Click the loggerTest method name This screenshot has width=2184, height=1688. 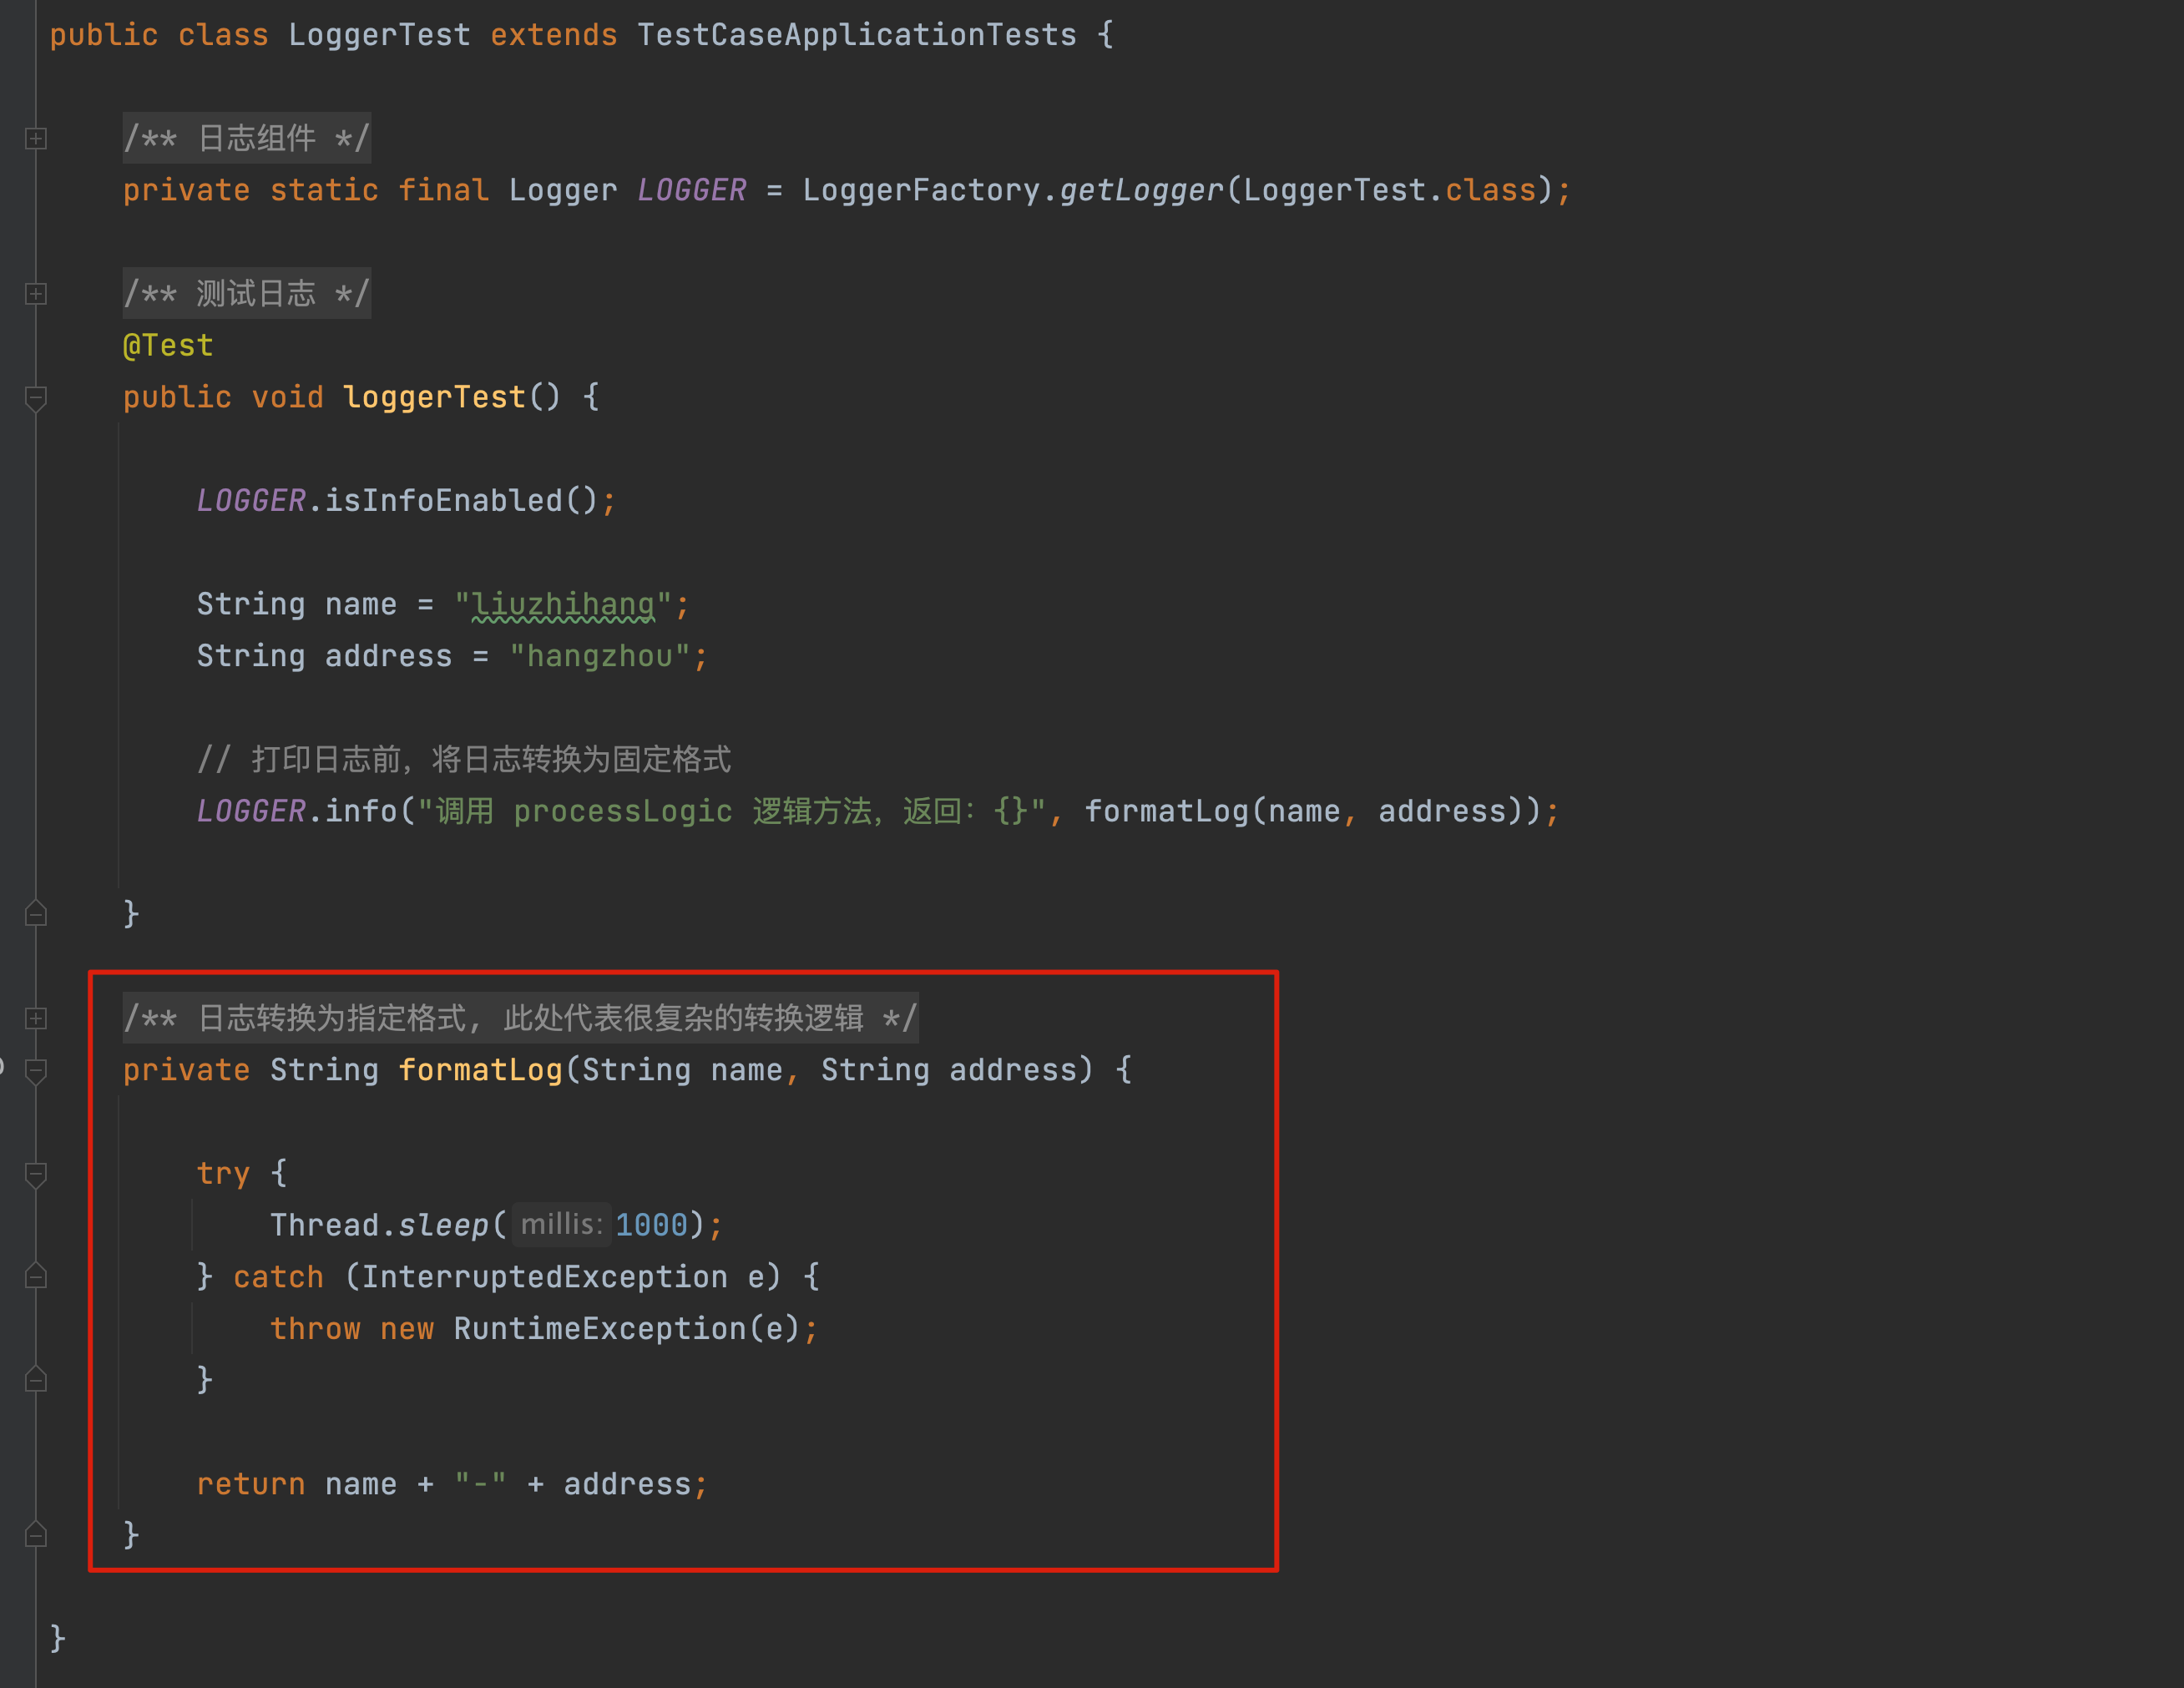pyautogui.click(x=434, y=397)
